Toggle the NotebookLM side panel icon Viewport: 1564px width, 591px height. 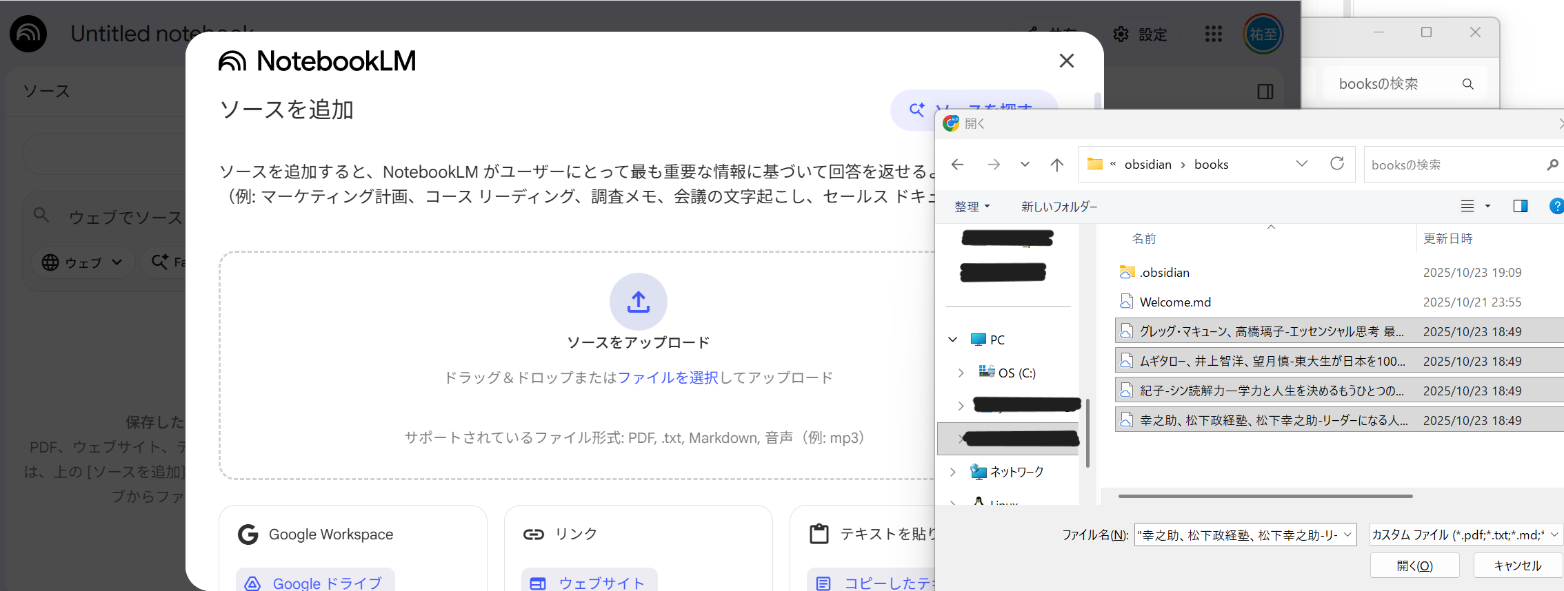1265,92
